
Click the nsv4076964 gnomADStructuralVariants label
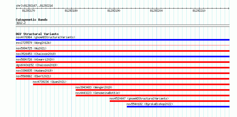click(46, 37)
